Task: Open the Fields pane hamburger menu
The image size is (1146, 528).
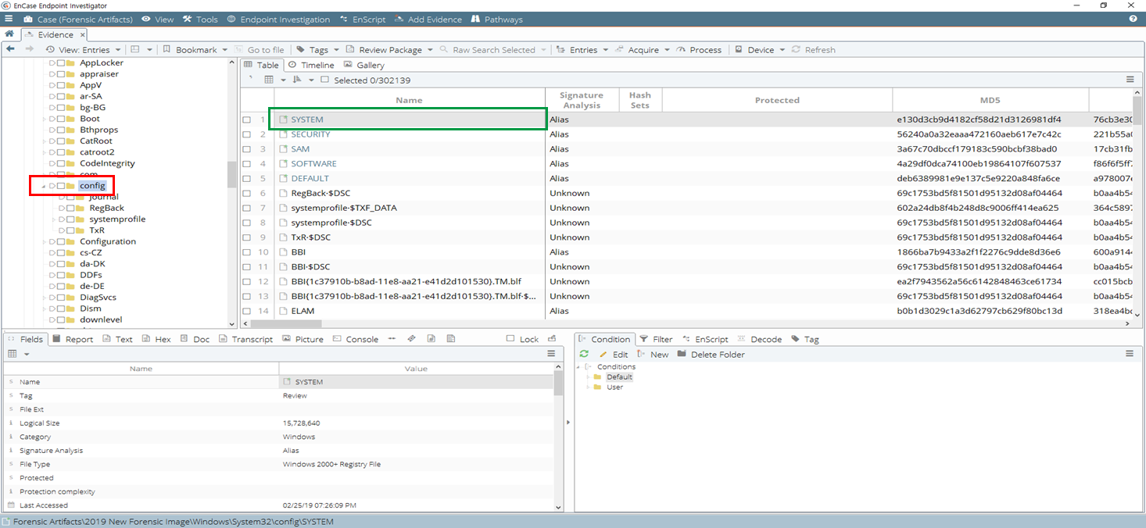Action: (x=551, y=354)
